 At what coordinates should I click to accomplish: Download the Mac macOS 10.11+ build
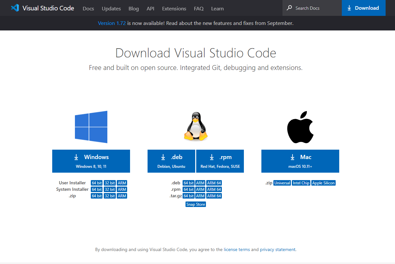pyautogui.click(x=300, y=161)
